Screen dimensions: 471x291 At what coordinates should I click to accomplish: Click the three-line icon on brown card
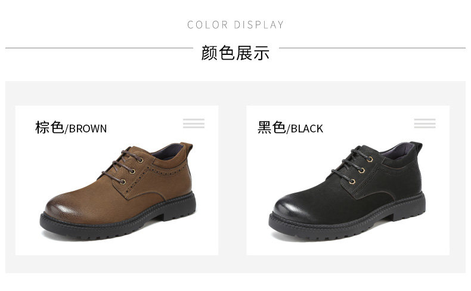pos(194,123)
